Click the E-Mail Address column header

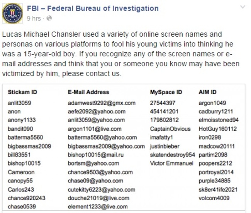coord(88,92)
